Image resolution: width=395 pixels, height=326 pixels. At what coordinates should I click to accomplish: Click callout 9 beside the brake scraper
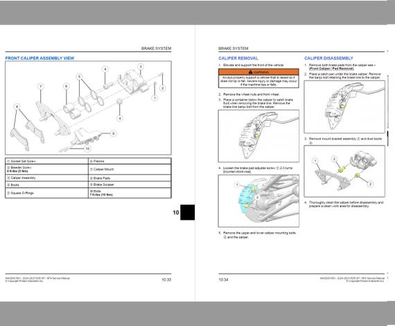(114, 133)
